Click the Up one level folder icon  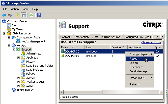point(18,15)
